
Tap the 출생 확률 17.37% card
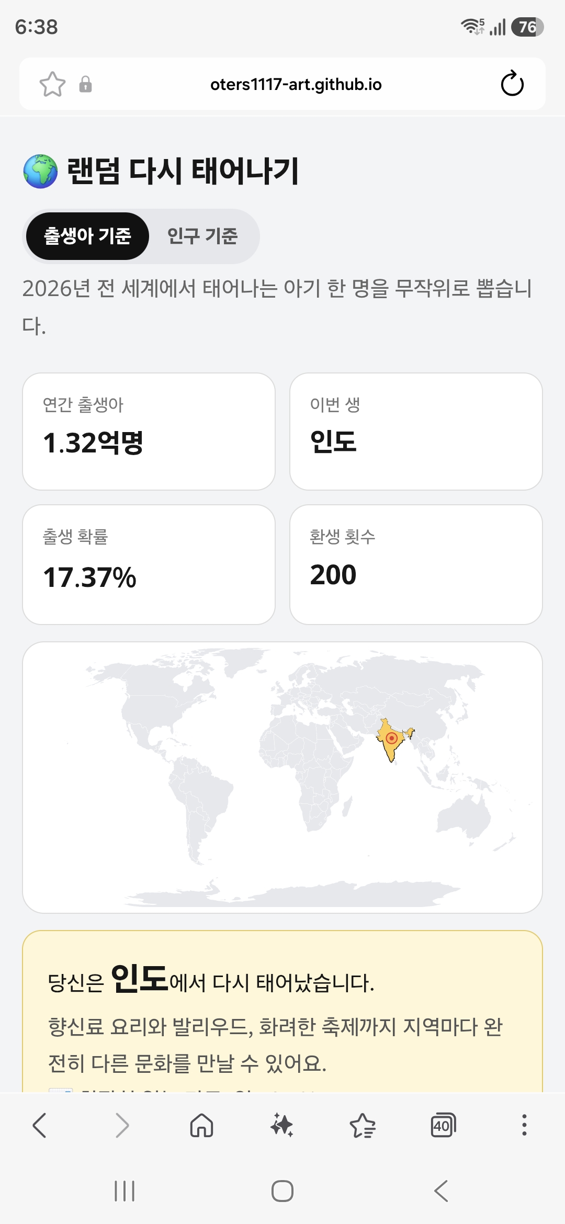(149, 564)
